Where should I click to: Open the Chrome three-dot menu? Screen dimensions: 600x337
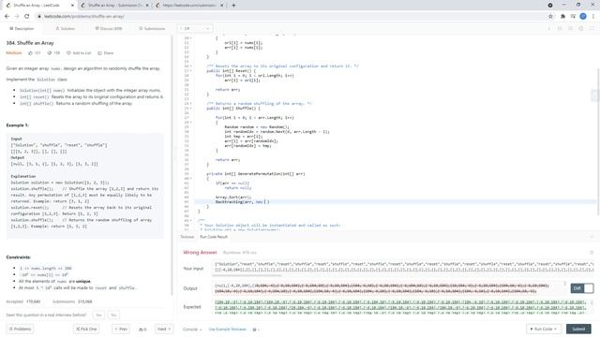(x=593, y=17)
